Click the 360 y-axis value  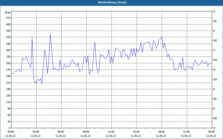tap(8, 50)
